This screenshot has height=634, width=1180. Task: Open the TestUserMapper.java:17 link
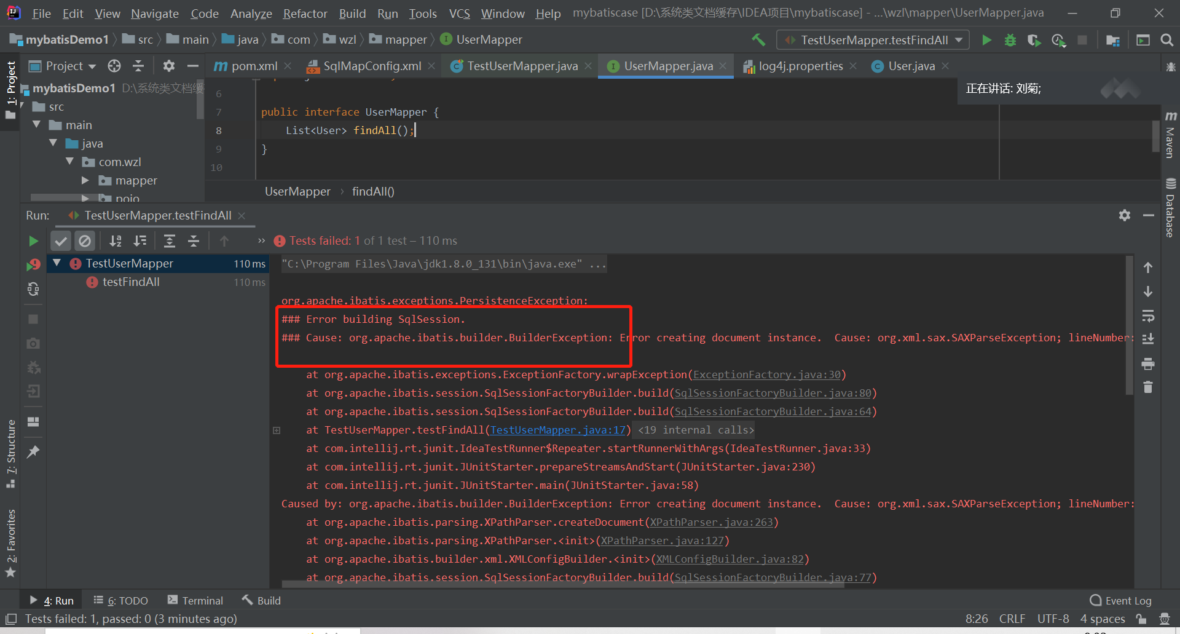coord(557,430)
